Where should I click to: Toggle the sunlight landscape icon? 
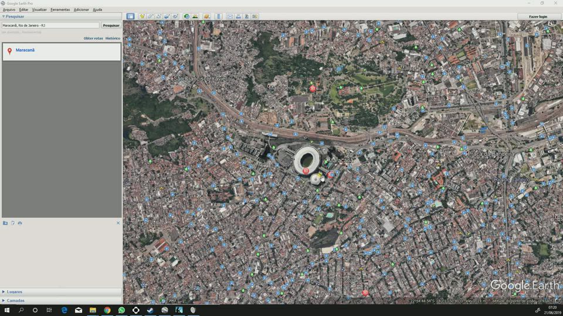pyautogui.click(x=195, y=16)
